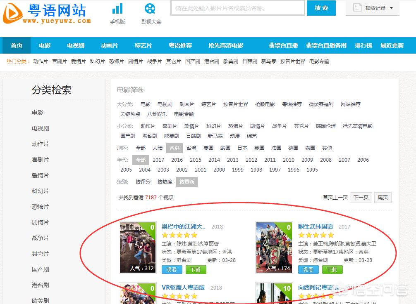Select 大陆 region filter
This screenshot has height=304, width=416.
coord(157,148)
